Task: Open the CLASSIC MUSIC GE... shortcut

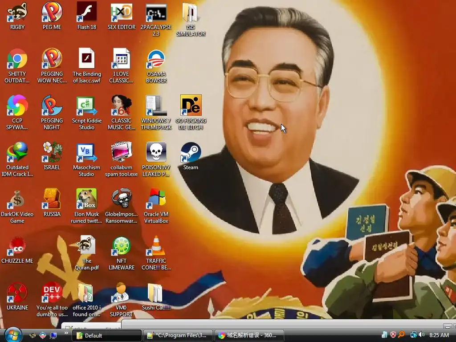Action: click(x=122, y=113)
